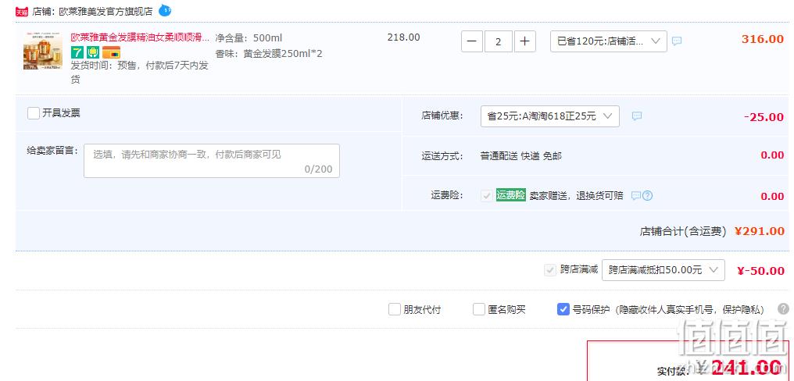Image resolution: width=794 pixels, height=381 pixels.
Task: Click the Tmall logo icon beside the store name
Action: click(x=22, y=11)
